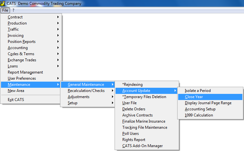The height and width of the screenshot is (151, 244).
Task: Select the Maintenance menu item
Action: click(x=30, y=85)
